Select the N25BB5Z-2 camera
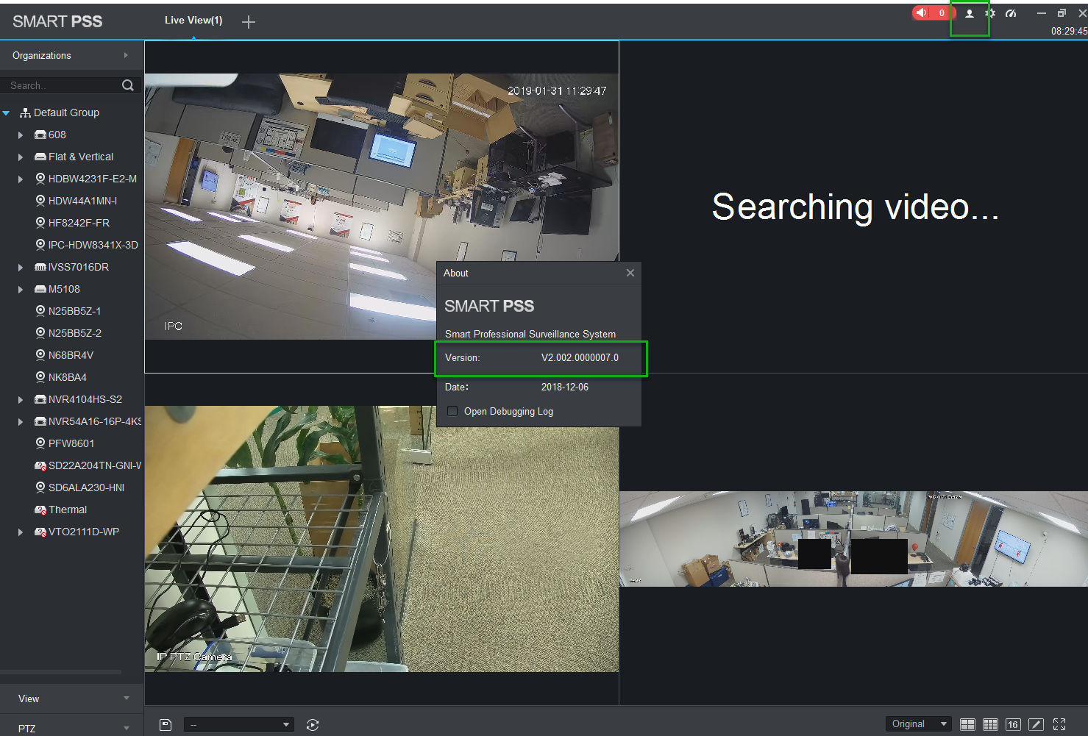This screenshot has width=1088, height=736. 75,333
